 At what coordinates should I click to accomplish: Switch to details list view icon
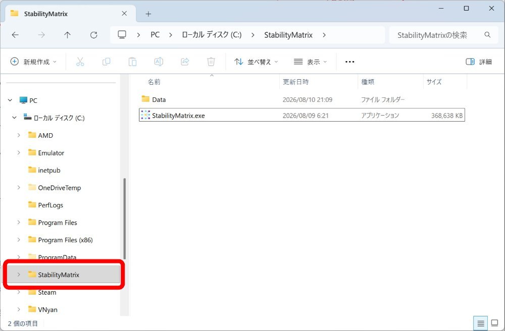(481, 323)
